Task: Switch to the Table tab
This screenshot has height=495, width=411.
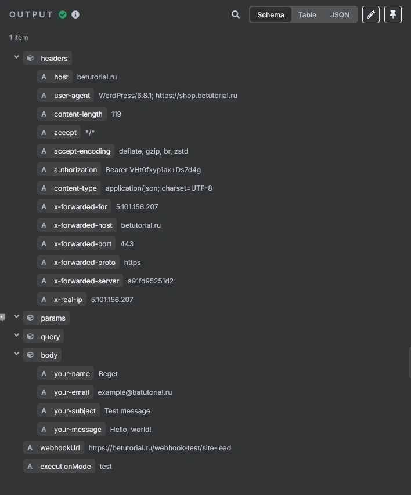Action: [307, 14]
